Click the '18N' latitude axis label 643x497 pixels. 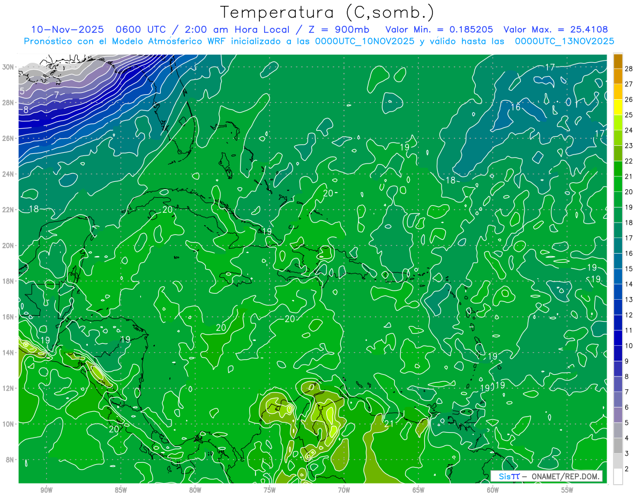pos(9,281)
